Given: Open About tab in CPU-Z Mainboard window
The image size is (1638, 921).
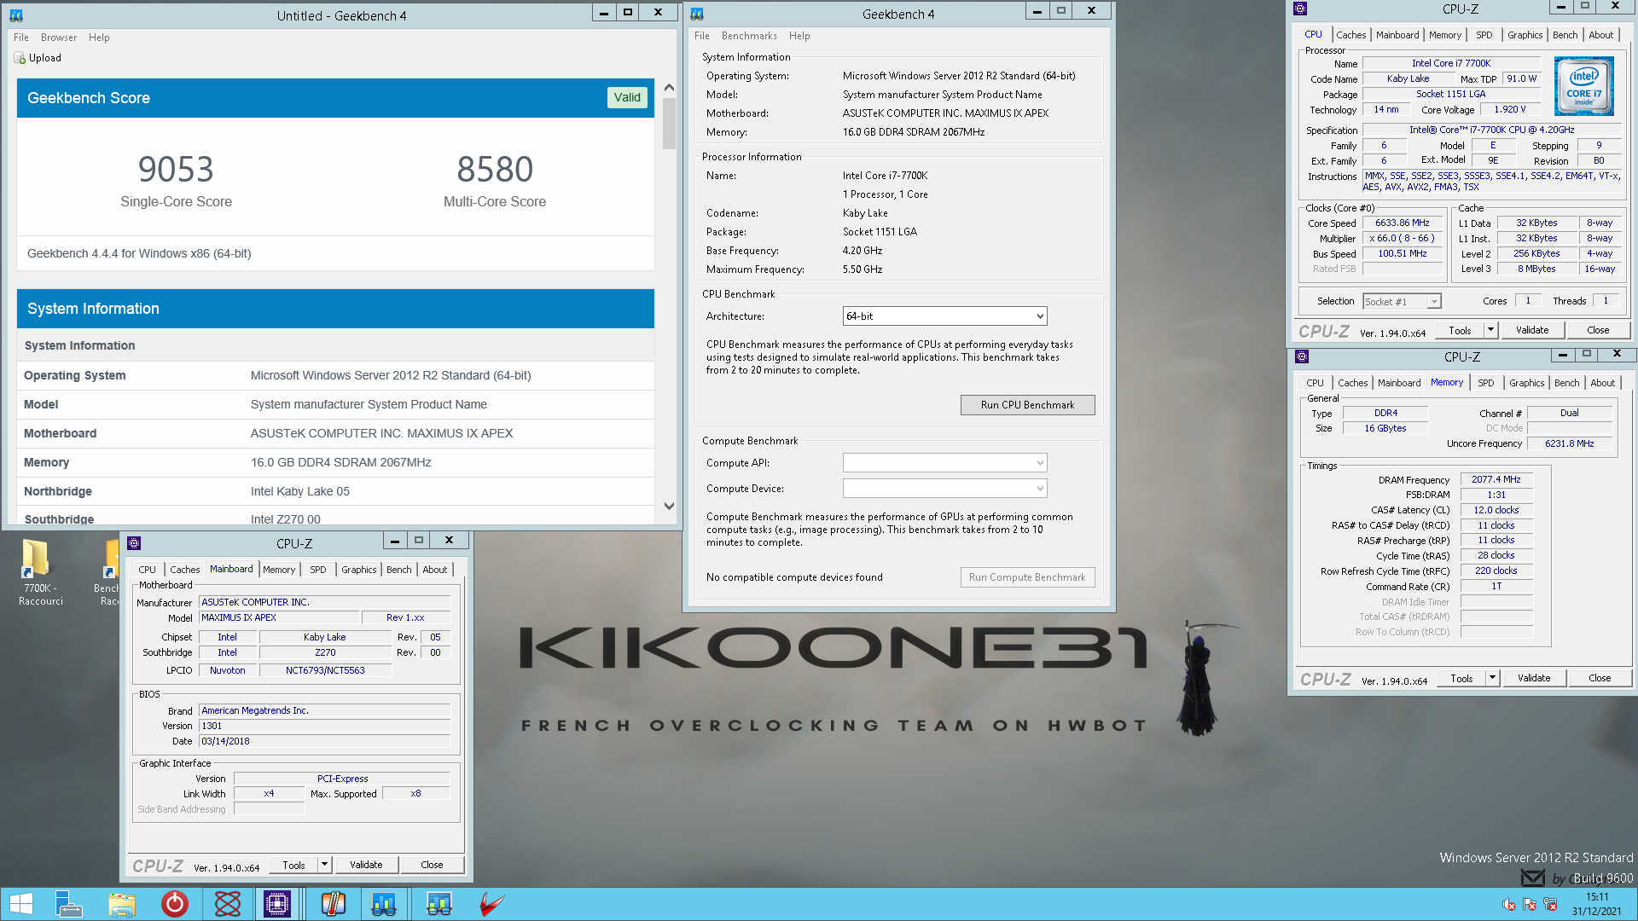Looking at the screenshot, I should (434, 570).
